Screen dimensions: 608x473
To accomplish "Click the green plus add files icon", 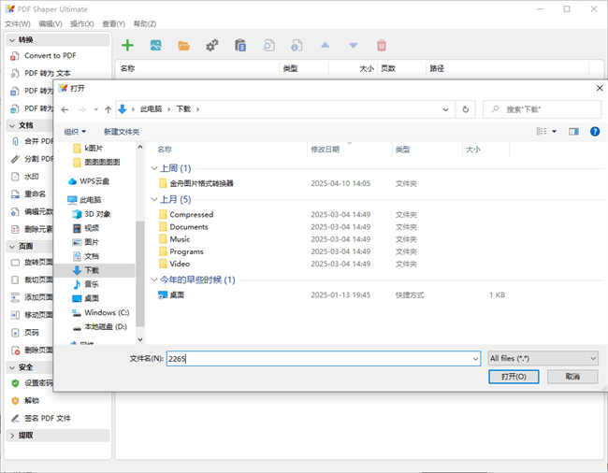I will [x=127, y=45].
